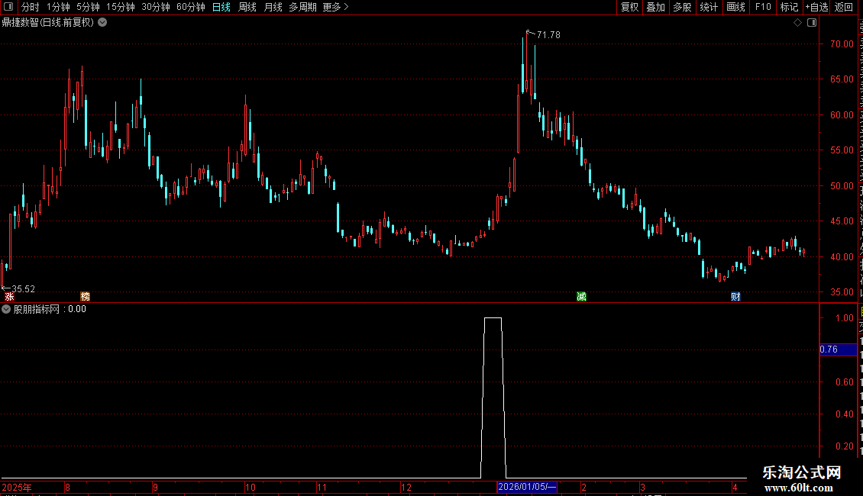
Task: Click the 鼎捷数智(日线.前复权) title text
Action: click(48, 23)
